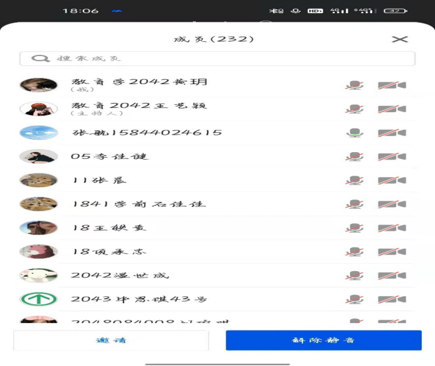Close the members (成员) panel
The height and width of the screenshot is (366, 435).
click(x=399, y=39)
